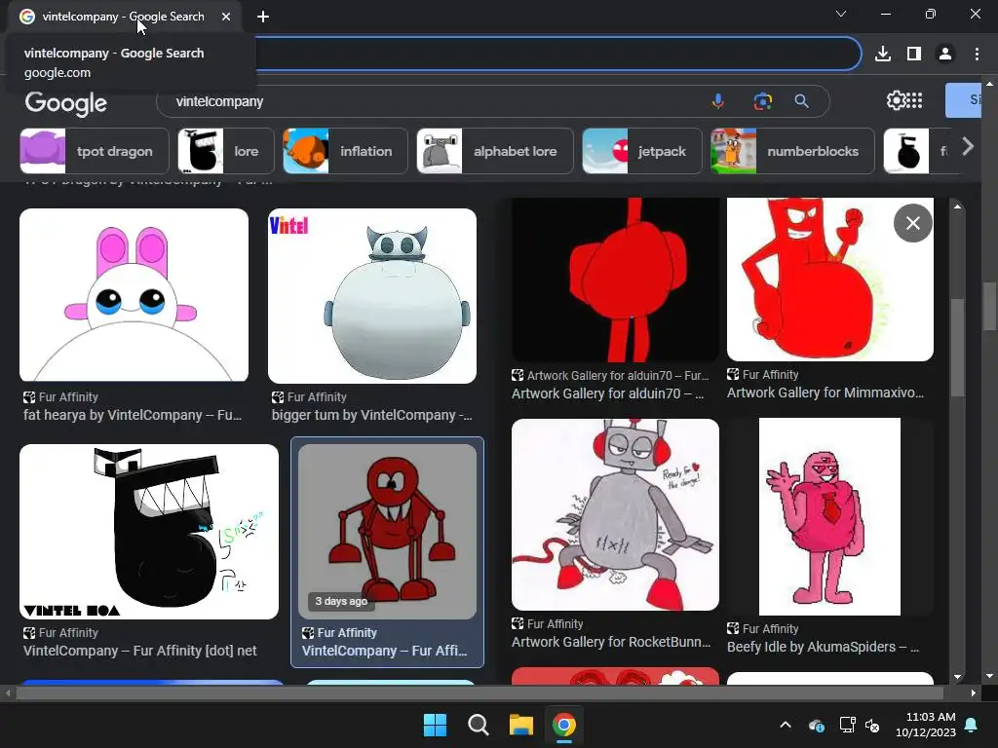Open the pink Beefy Idle character thumbnail
Image resolution: width=998 pixels, height=748 pixels.
pos(830,516)
